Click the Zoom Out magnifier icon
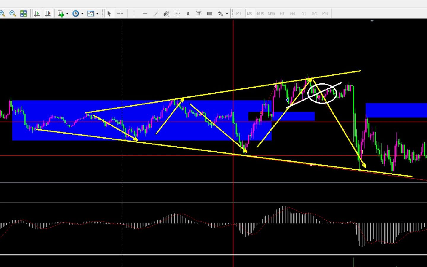This screenshot has width=427, height=267. [x=12, y=13]
